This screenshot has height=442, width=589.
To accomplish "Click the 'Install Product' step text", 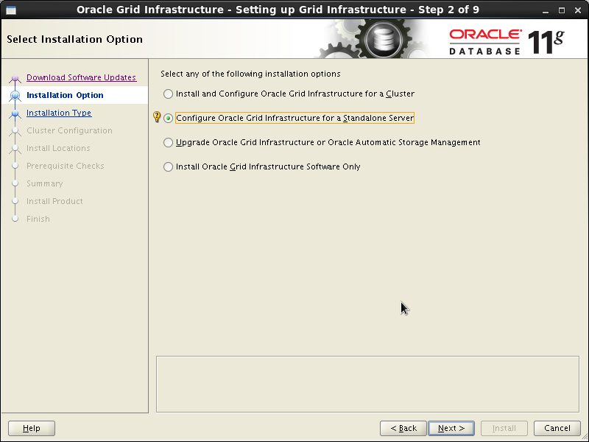I will (54, 201).
